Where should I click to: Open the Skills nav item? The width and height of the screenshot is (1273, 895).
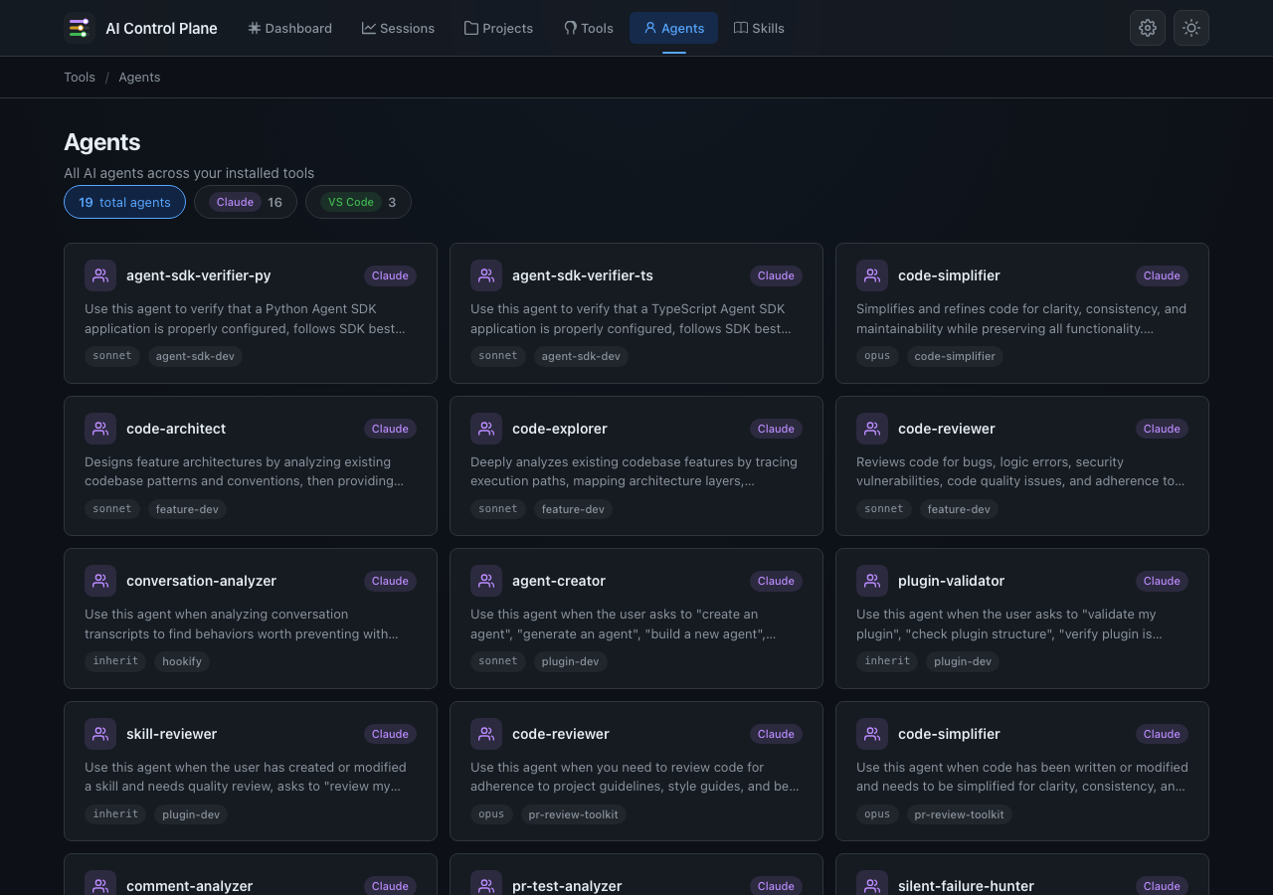coord(759,28)
